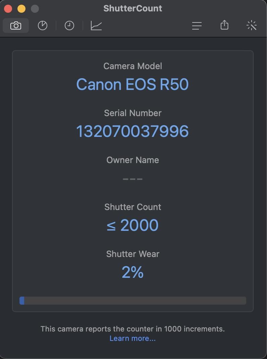Minimize the ShutterCount window
The height and width of the screenshot is (359, 267).
21,8
